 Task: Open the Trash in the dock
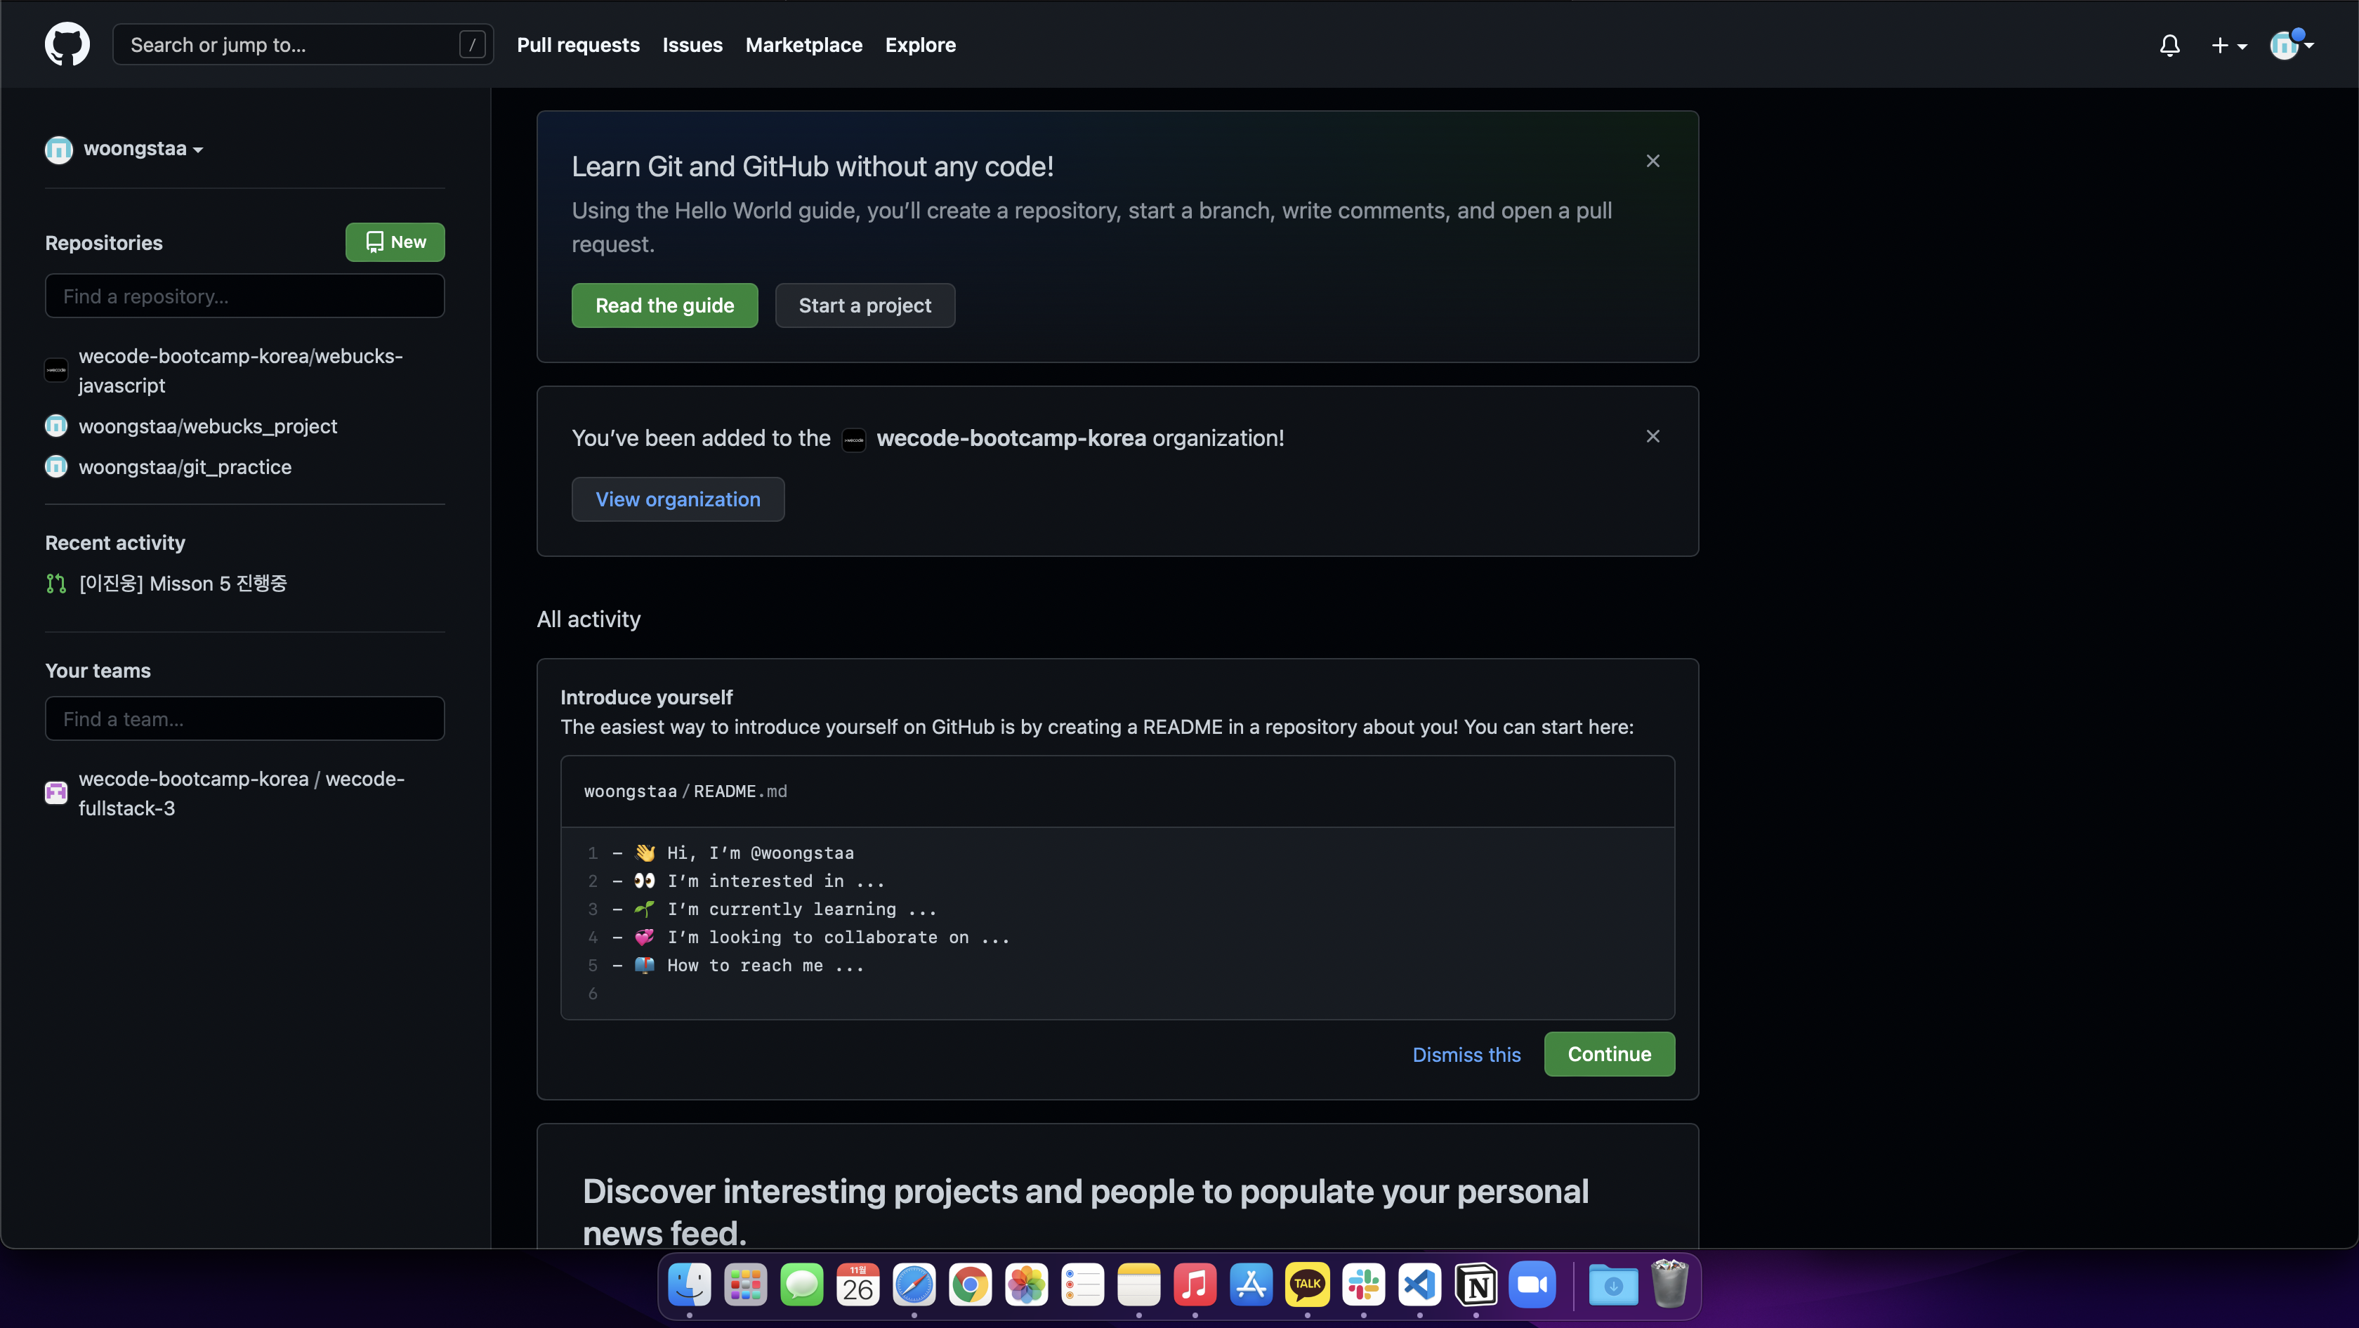[x=1669, y=1284]
